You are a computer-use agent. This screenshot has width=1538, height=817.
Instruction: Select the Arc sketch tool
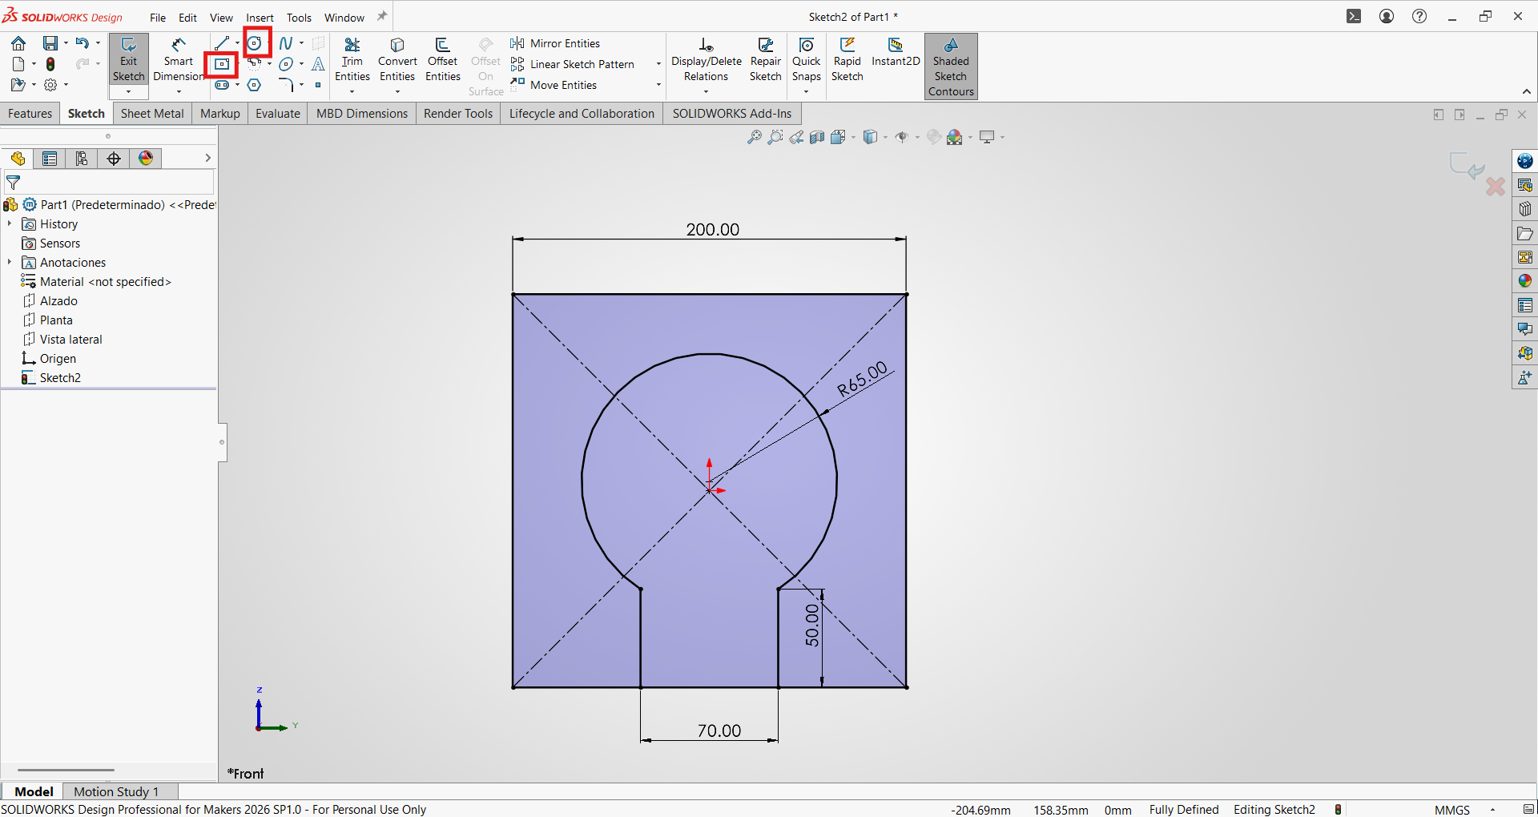[255, 64]
